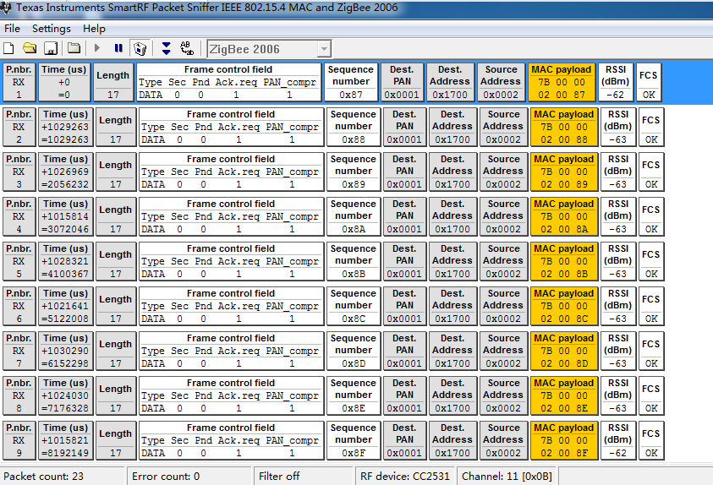This screenshot has width=713, height=485.
Task: Open the ZigBee 2006 protocol dropdown
Action: click(324, 49)
